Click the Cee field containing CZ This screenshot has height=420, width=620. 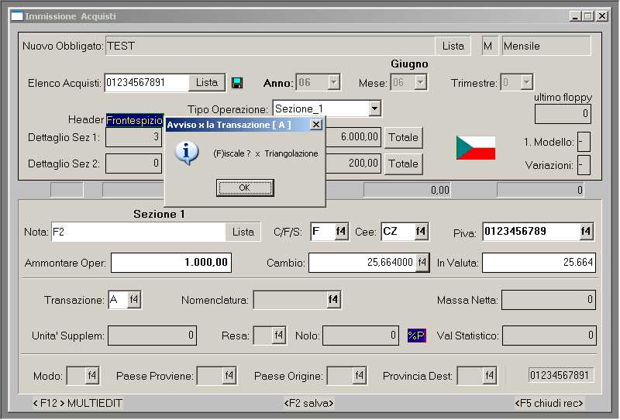coord(398,232)
